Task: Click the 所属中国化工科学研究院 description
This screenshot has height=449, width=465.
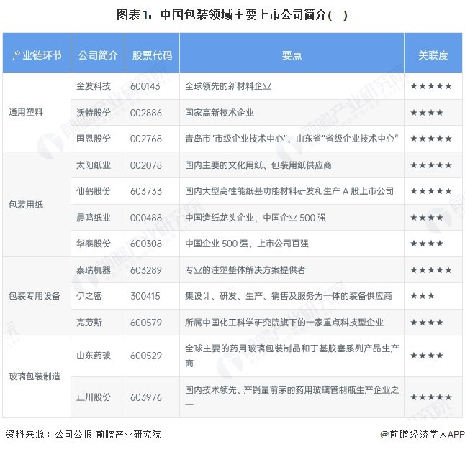Action: [284, 323]
